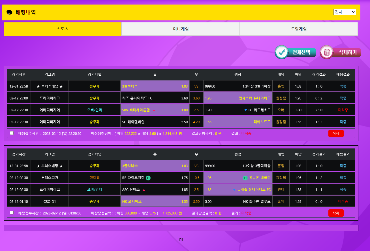The image size is (370, 251).
Task: Select the 스포츠 tab
Action: point(62,29)
